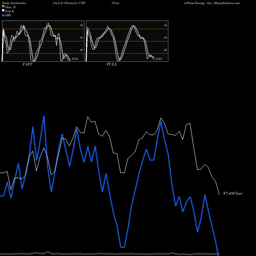Screen dimensions: 256x256
Task: Click the 20 level label in FAST chart
Action: [x=81, y=50]
